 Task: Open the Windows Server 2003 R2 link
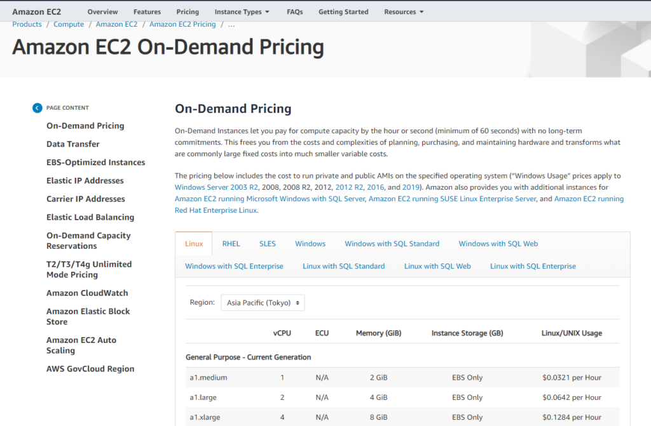click(216, 187)
